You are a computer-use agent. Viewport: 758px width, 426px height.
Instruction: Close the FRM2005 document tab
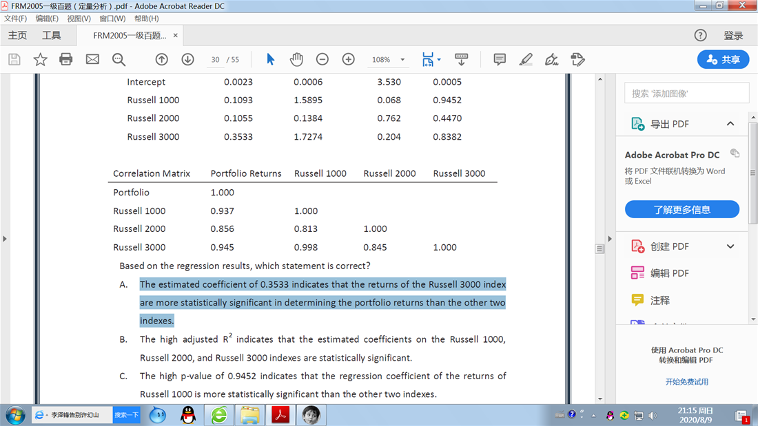coord(176,35)
